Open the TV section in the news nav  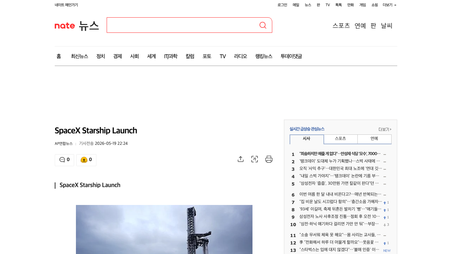[223, 56]
